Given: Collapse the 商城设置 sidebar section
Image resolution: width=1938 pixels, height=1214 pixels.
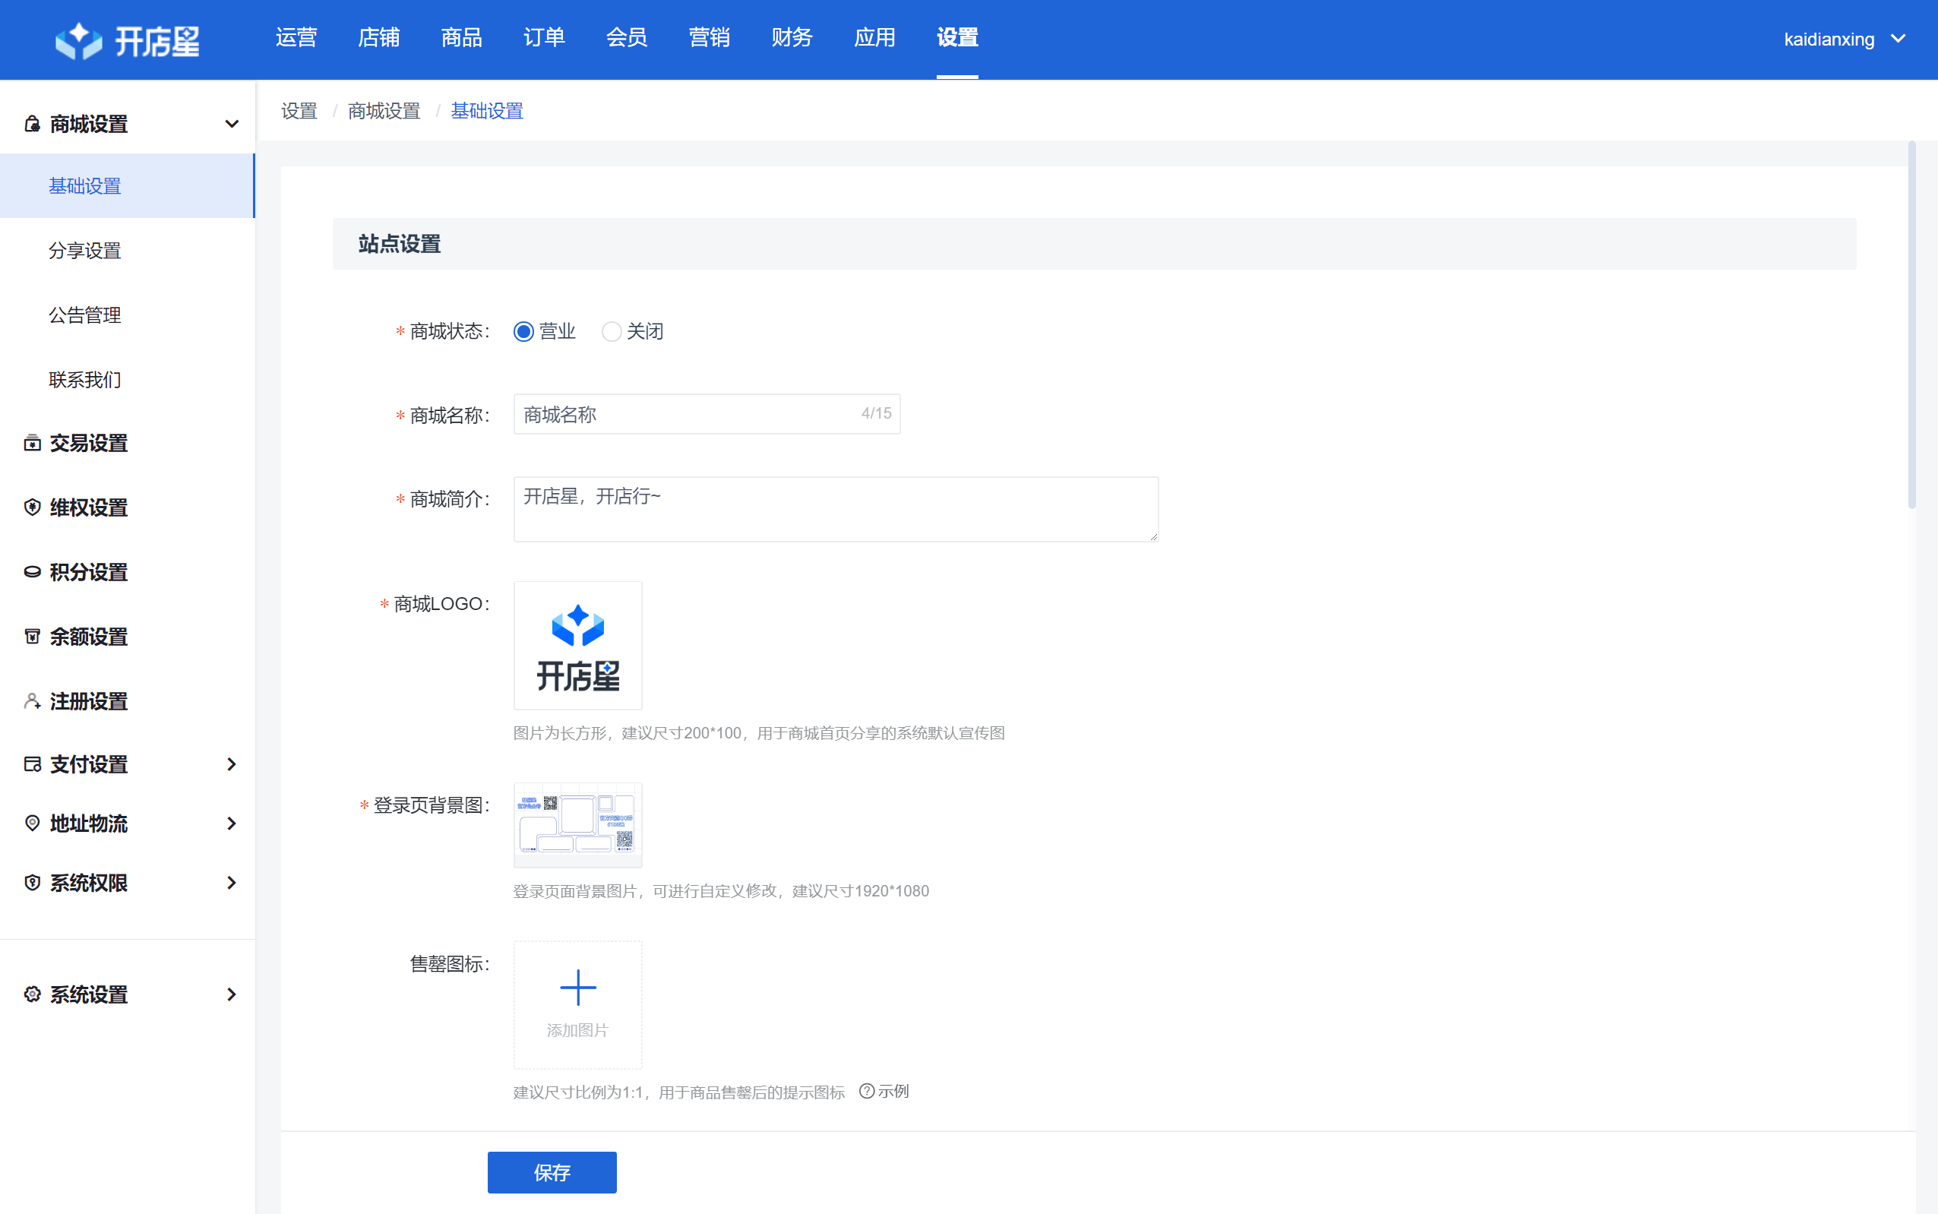Looking at the screenshot, I should tap(231, 125).
